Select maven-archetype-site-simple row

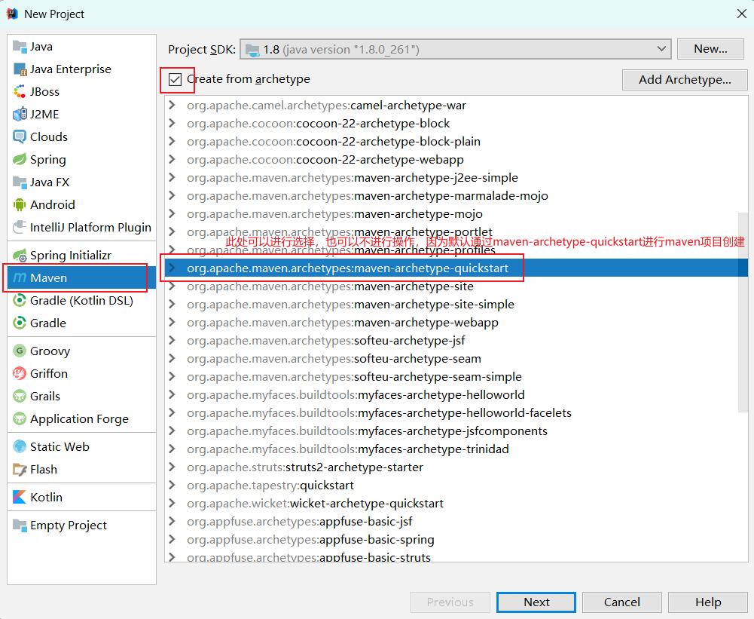tap(456, 305)
